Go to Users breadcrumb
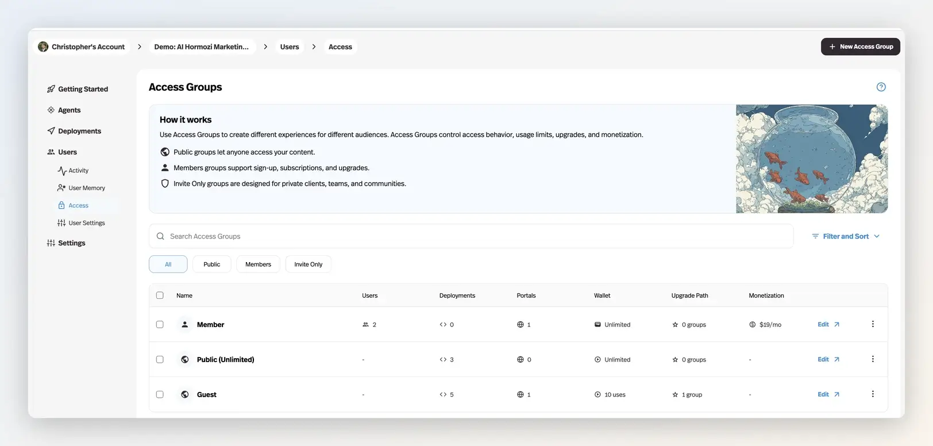This screenshot has height=446, width=933. coord(290,47)
